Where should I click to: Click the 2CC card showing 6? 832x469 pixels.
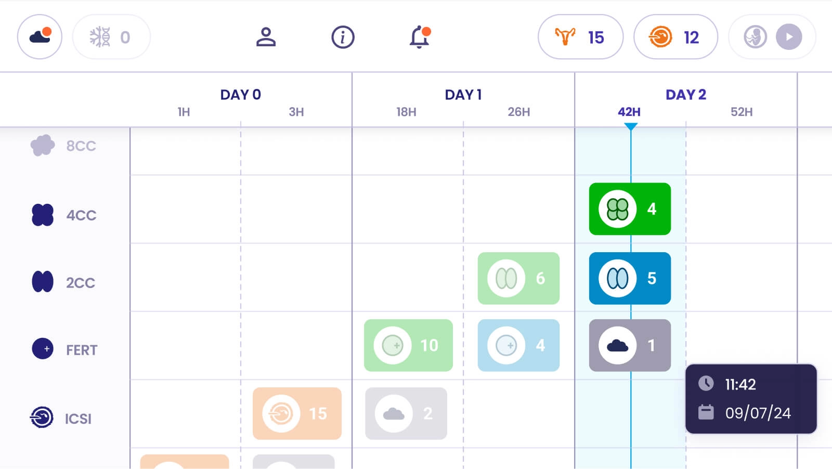tap(518, 278)
